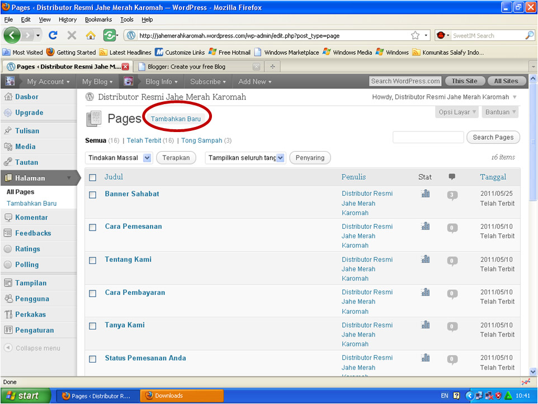Stop loading with the X icon
The height and width of the screenshot is (404, 538).
[72, 35]
